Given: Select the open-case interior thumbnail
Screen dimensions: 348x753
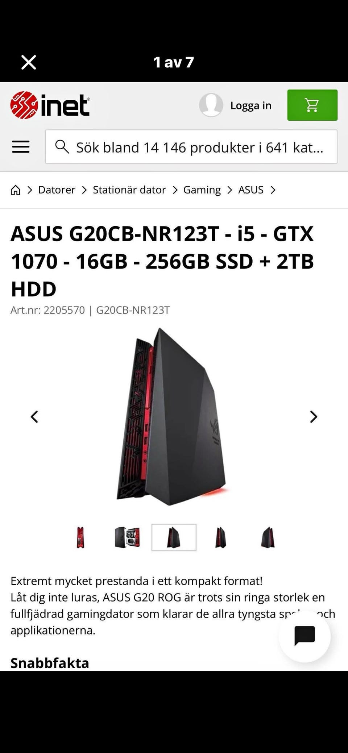Looking at the screenshot, I should [x=127, y=537].
